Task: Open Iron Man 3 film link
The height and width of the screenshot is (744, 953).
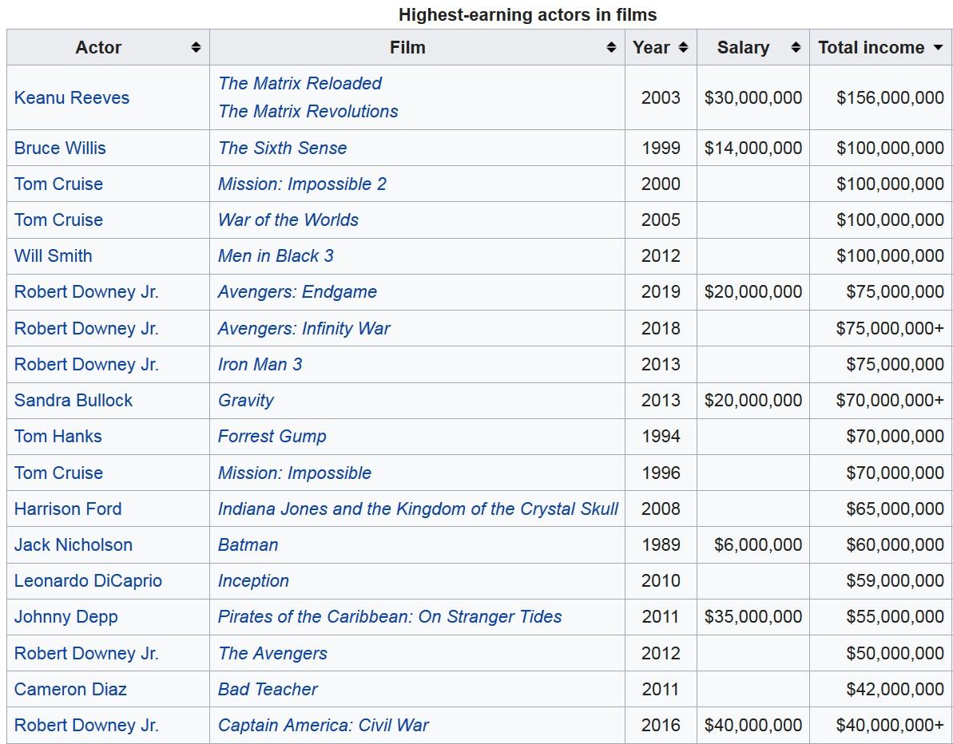Action: pos(260,364)
